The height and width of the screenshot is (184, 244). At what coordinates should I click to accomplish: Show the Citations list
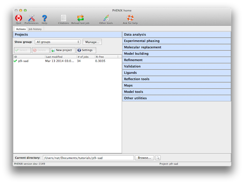63,18
